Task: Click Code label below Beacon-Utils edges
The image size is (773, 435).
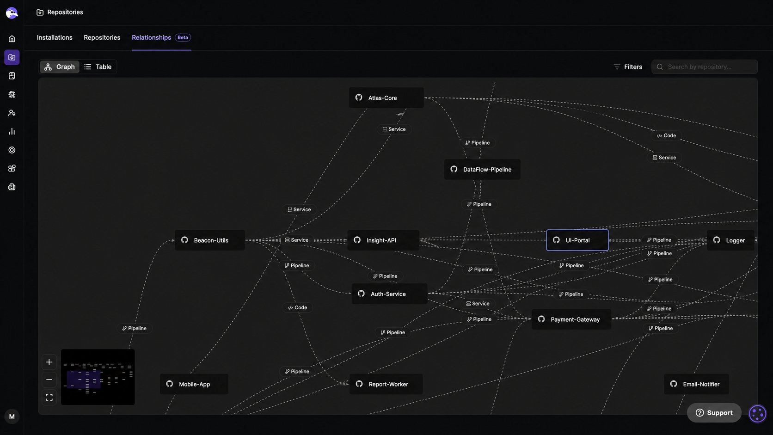Action: click(x=297, y=307)
